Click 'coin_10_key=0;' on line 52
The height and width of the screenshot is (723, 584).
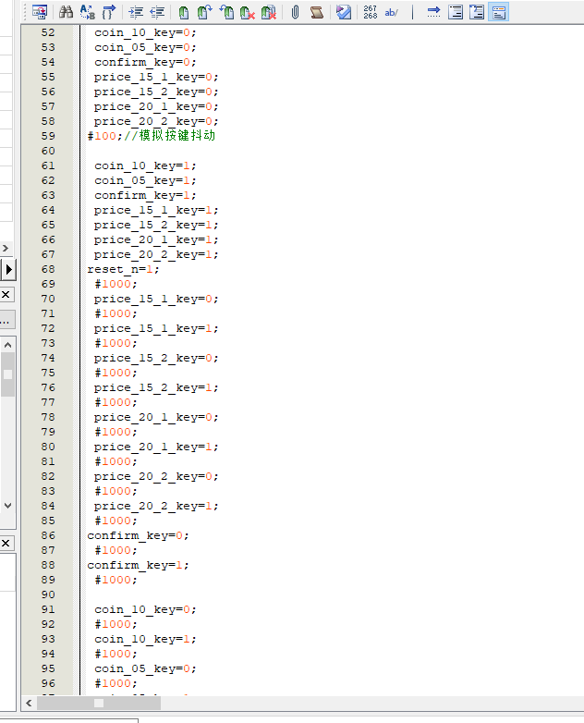[145, 32]
